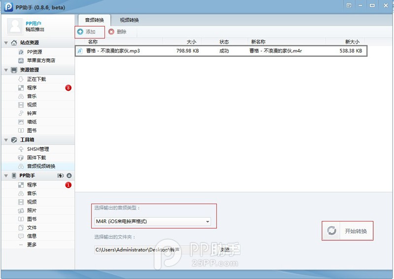
Task: Click the 新大小 column header
Action: click(x=352, y=42)
